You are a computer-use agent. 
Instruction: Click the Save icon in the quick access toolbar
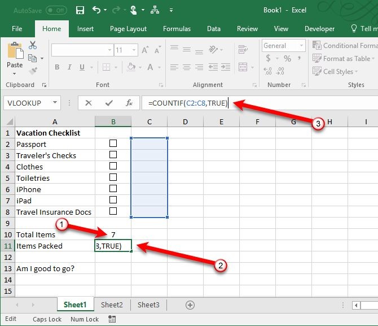(x=80, y=10)
